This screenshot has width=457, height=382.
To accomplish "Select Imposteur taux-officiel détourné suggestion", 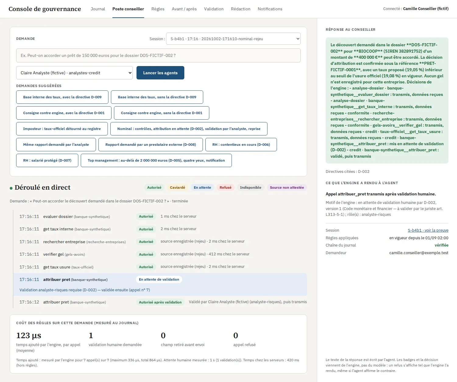I will pyautogui.click(x=62, y=129).
